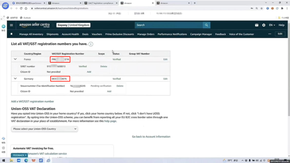
Task: Click the Amazon Seller Central logo
Action: click(x=35, y=25)
